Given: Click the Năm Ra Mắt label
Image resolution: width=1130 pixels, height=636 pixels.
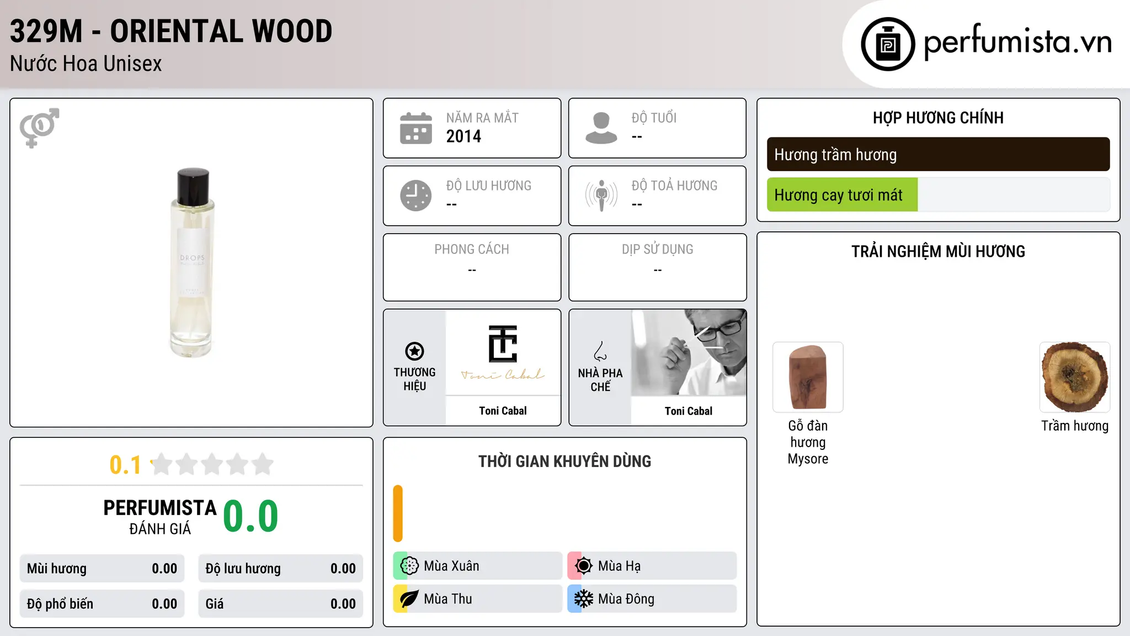Looking at the screenshot, I should (482, 118).
